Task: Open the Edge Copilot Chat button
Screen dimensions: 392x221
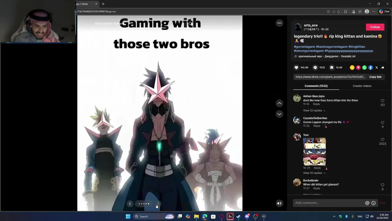Action: point(384,11)
